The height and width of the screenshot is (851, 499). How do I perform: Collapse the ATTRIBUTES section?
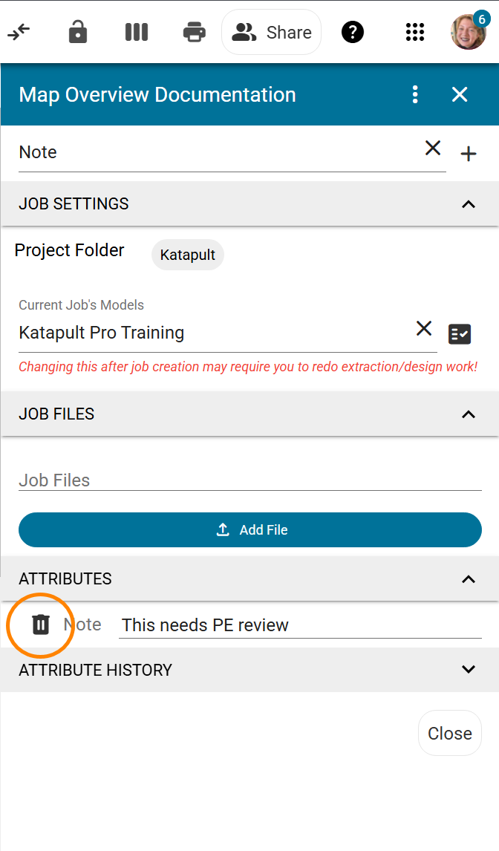[468, 579]
